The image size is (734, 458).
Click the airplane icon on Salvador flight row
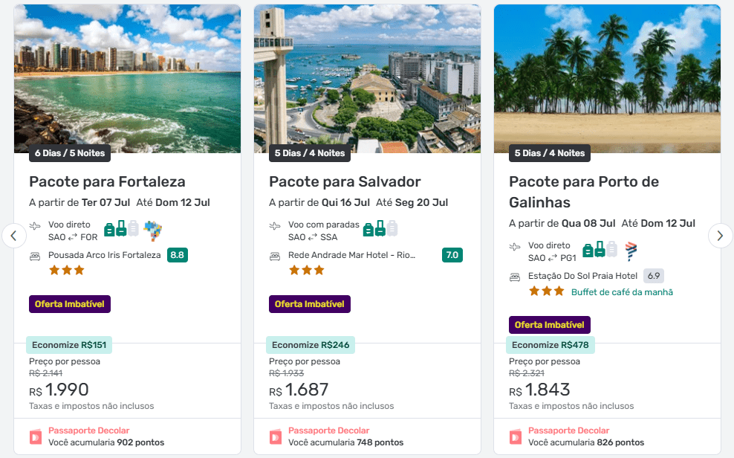[275, 225]
